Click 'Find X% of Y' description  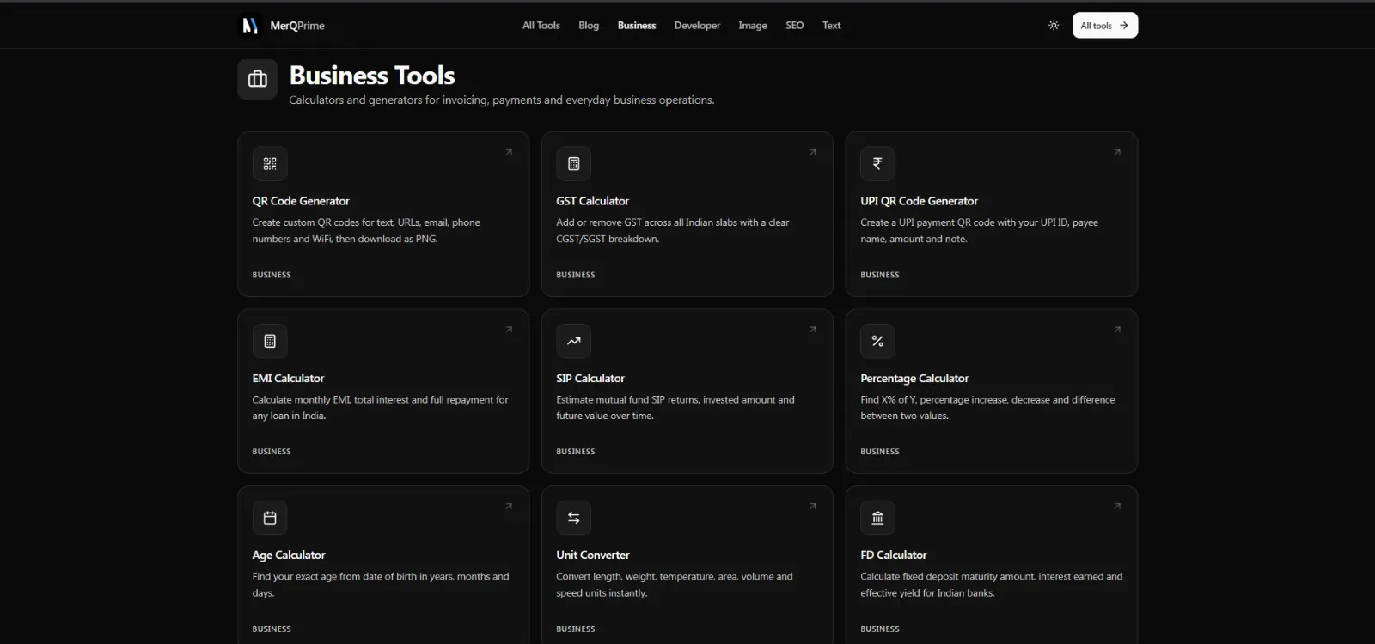pyautogui.click(x=987, y=407)
